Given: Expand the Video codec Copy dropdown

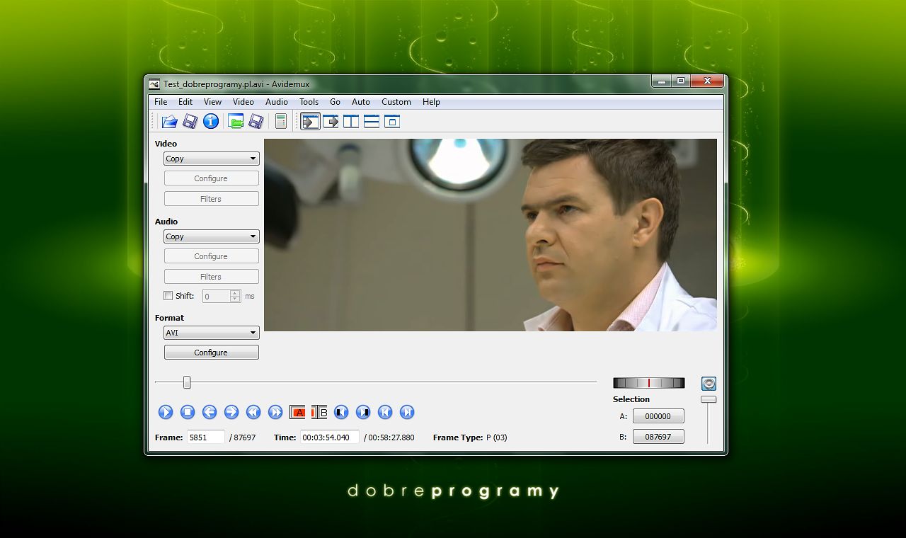Looking at the screenshot, I should (211, 159).
